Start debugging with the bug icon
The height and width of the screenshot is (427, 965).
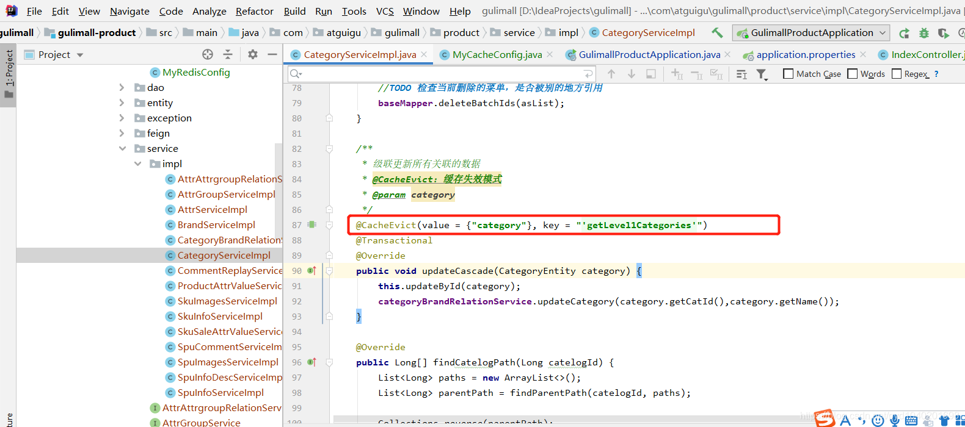point(924,33)
